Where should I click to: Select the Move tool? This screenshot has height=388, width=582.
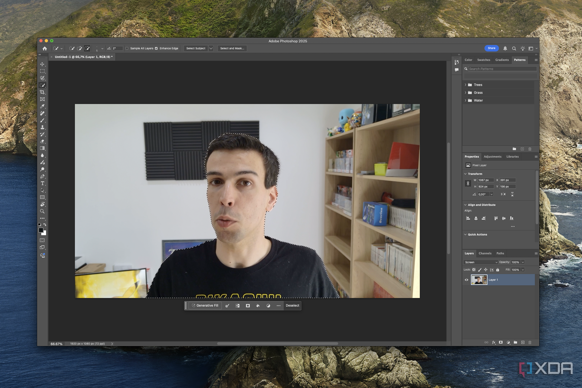click(42, 64)
